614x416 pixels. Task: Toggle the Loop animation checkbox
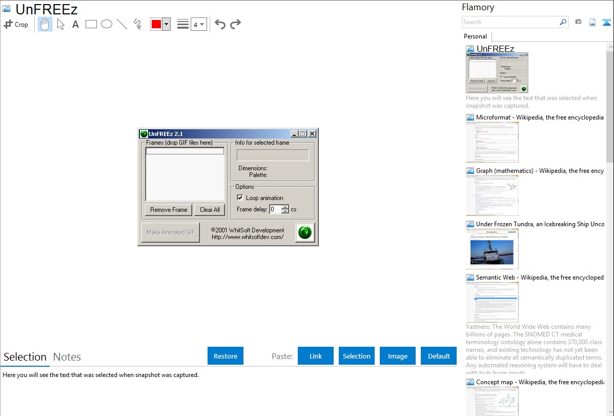point(240,197)
